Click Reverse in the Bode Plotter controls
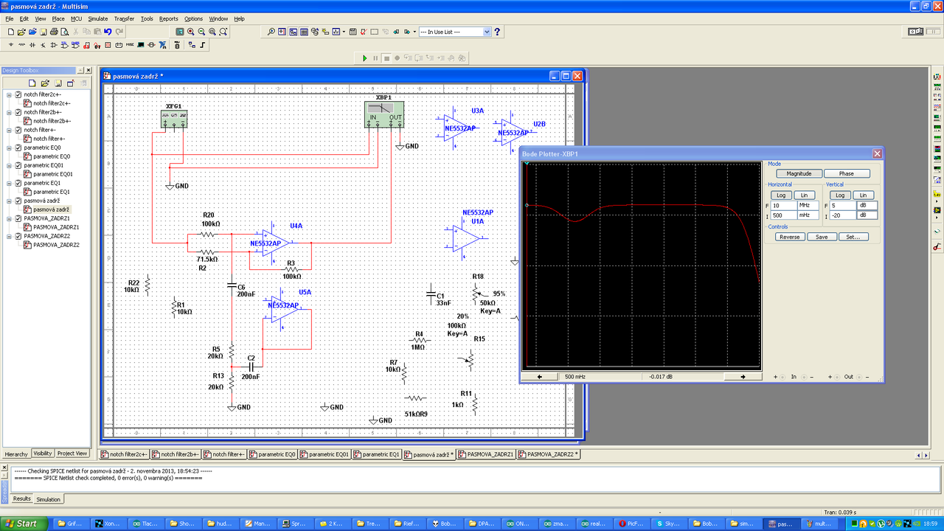 (790, 237)
